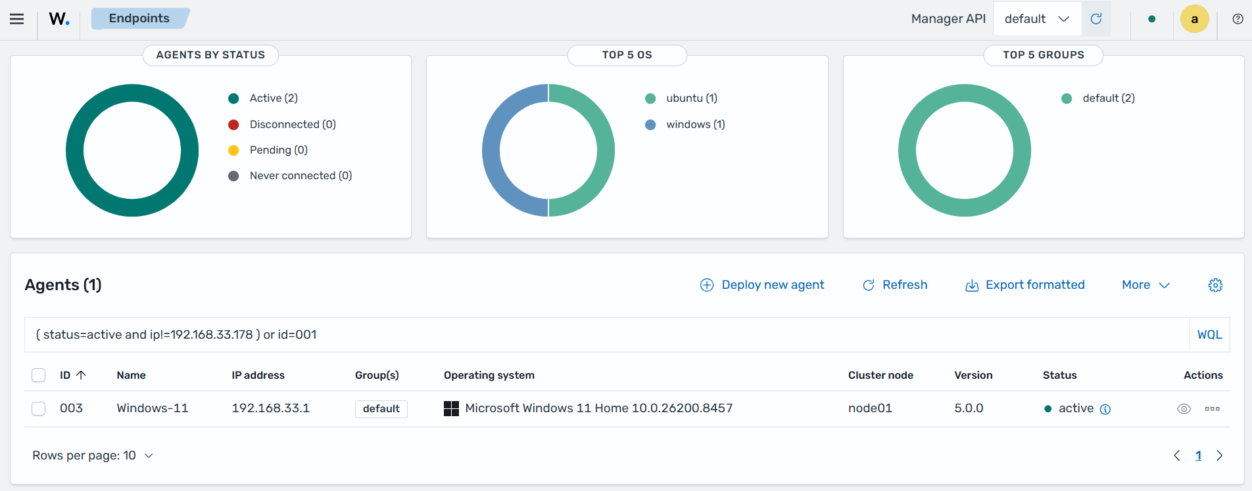Open the Endpoints breadcrumb tab
1252x491 pixels.
(x=139, y=18)
